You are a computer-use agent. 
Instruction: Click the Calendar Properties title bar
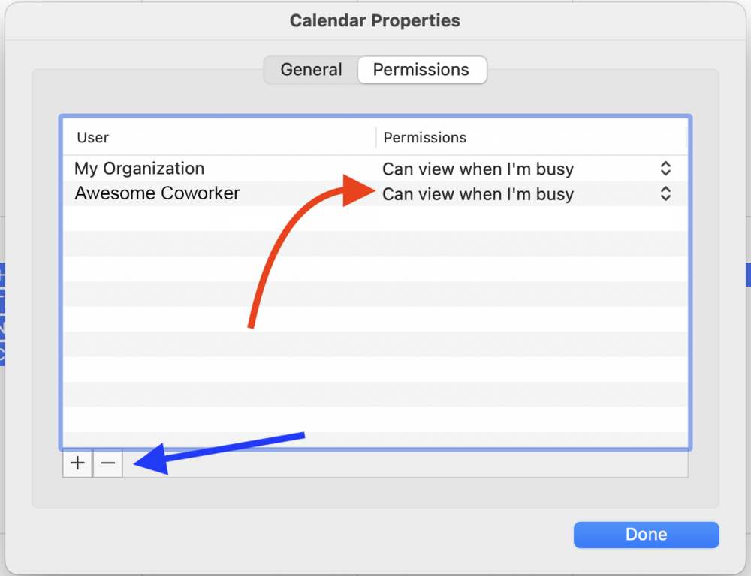click(375, 20)
